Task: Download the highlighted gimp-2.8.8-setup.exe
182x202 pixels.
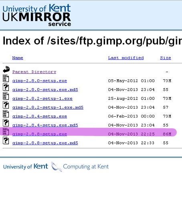Action: coord(40,134)
